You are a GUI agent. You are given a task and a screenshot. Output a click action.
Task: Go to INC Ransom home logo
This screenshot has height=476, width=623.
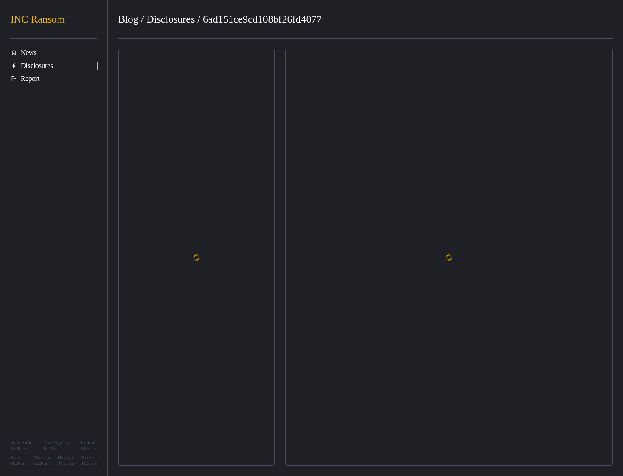[x=38, y=19]
